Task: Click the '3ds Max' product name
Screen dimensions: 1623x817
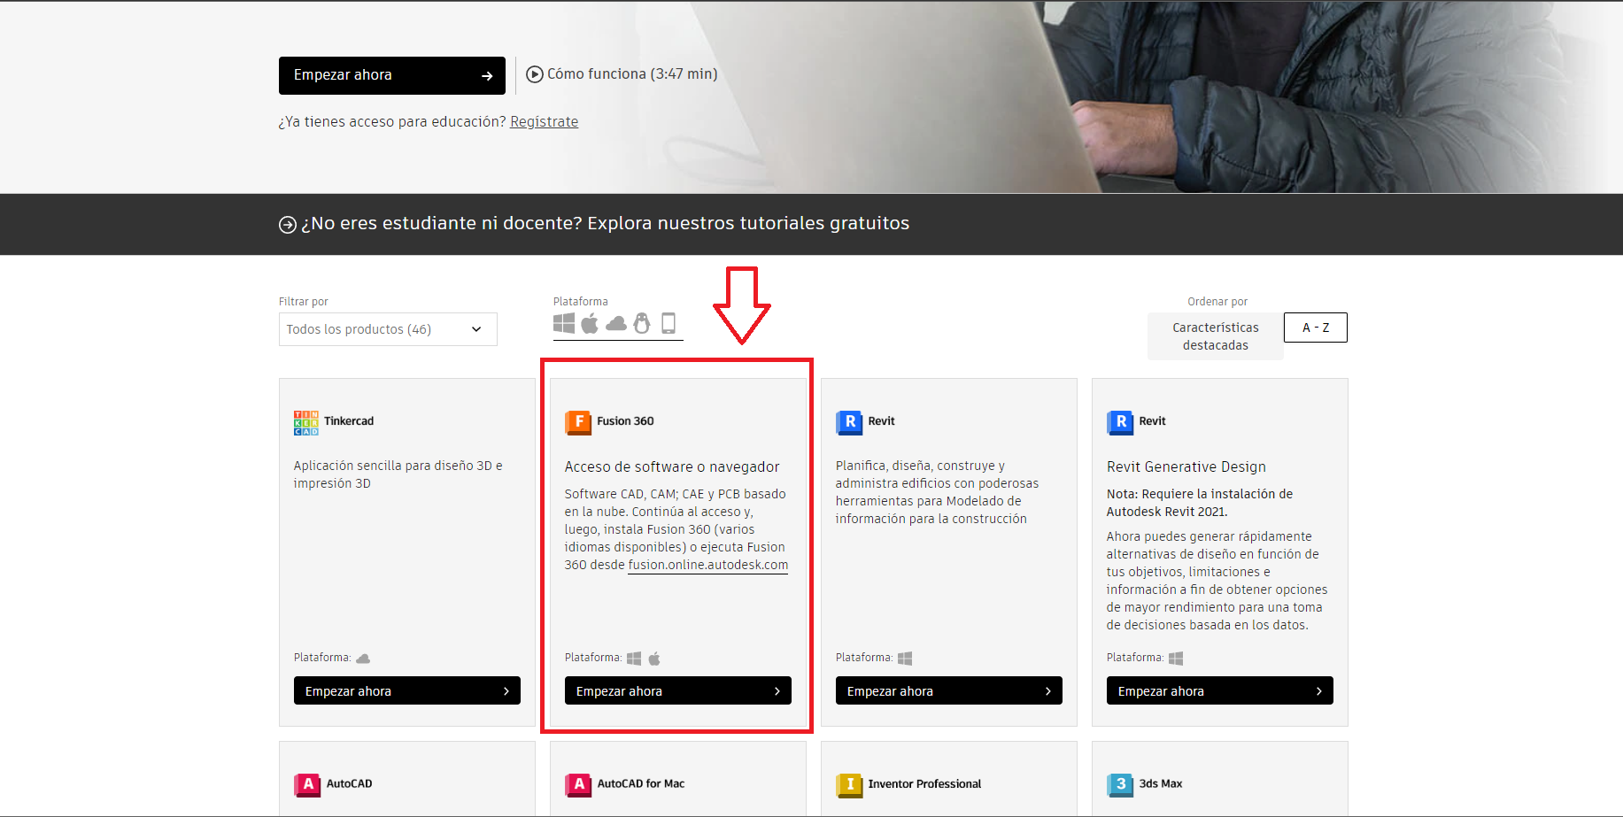Action: pyautogui.click(x=1161, y=784)
